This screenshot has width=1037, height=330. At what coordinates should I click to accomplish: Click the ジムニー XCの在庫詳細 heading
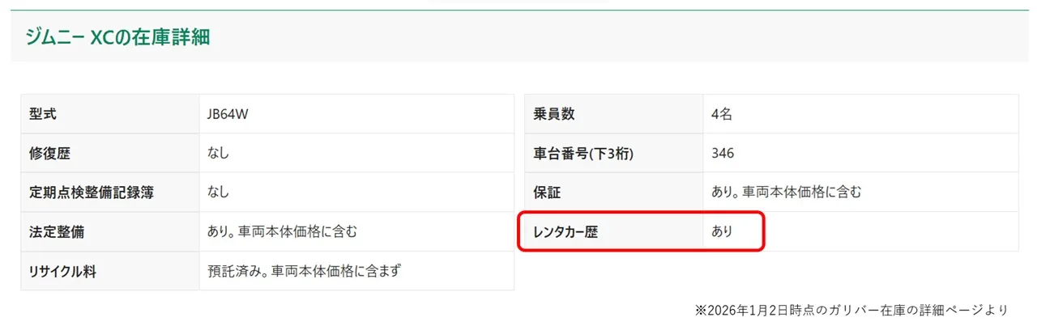point(118,37)
